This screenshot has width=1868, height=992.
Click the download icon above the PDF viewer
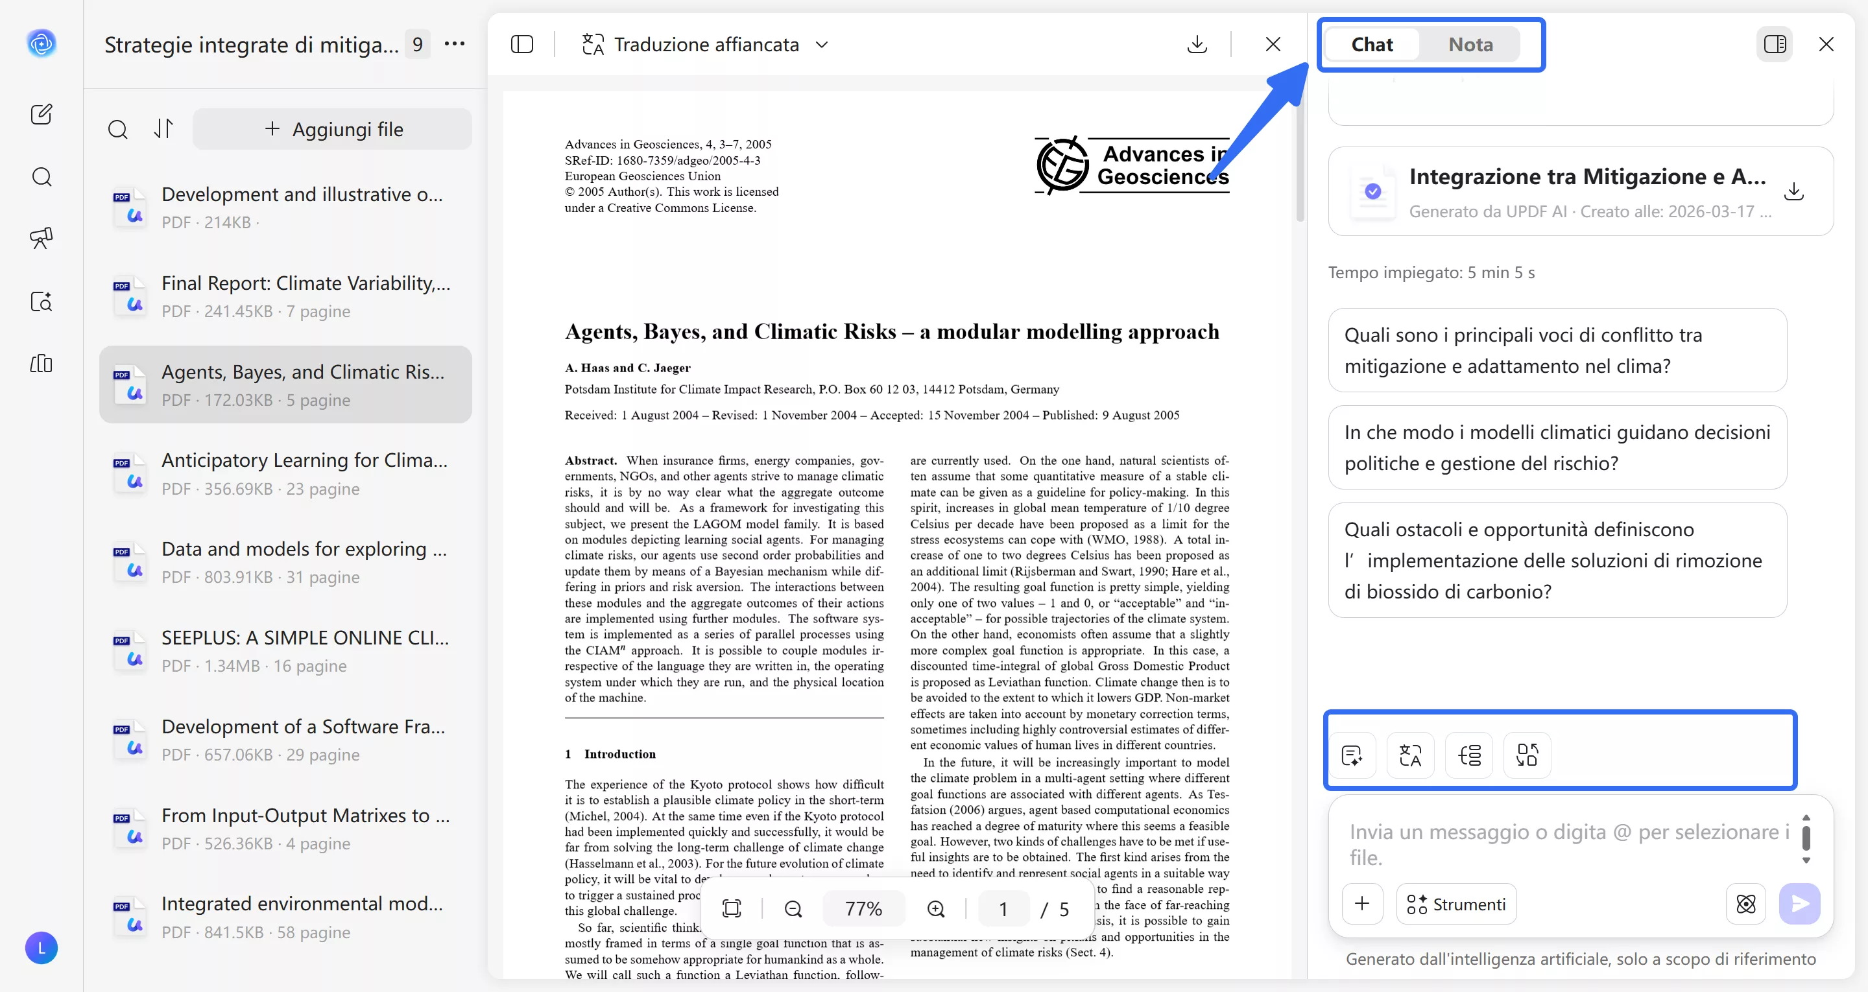1197,44
